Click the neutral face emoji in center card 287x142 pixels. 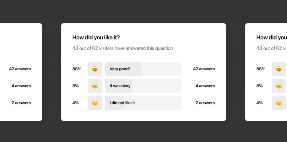pyautogui.click(x=95, y=86)
